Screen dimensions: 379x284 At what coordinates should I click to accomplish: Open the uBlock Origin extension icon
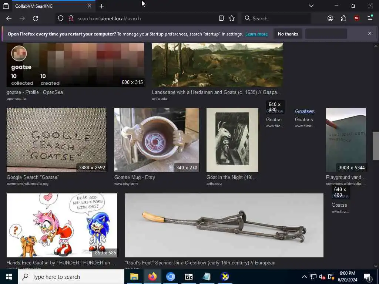pos(357,18)
